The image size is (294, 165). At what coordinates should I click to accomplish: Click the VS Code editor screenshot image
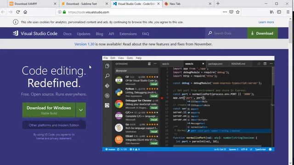(x=188, y=104)
